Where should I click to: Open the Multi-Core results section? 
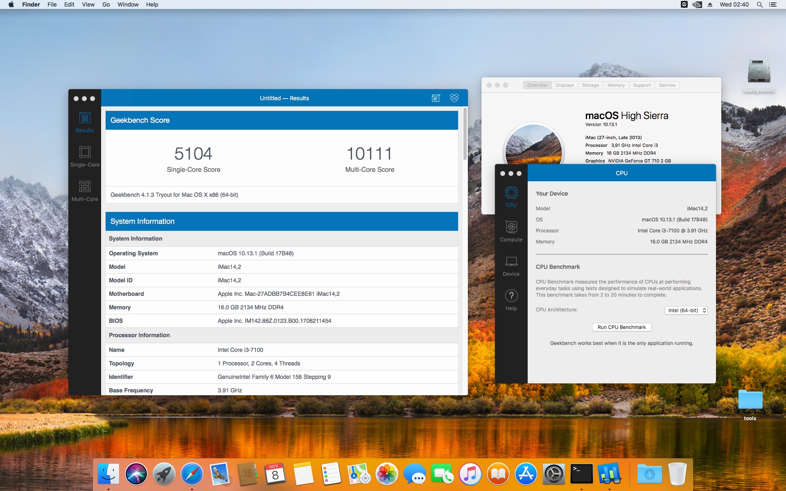tap(85, 191)
